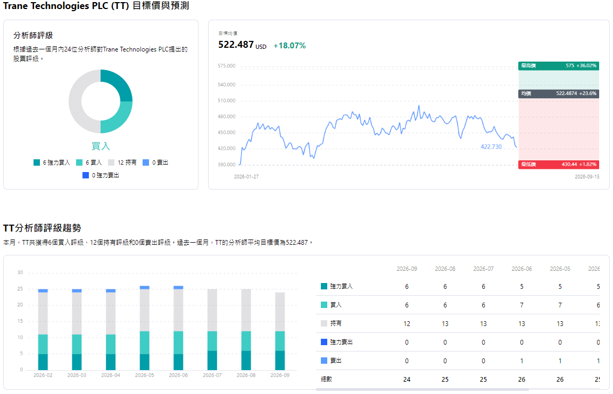Click the 2026-08 stacked bar
The image size is (613, 394).
246,330
